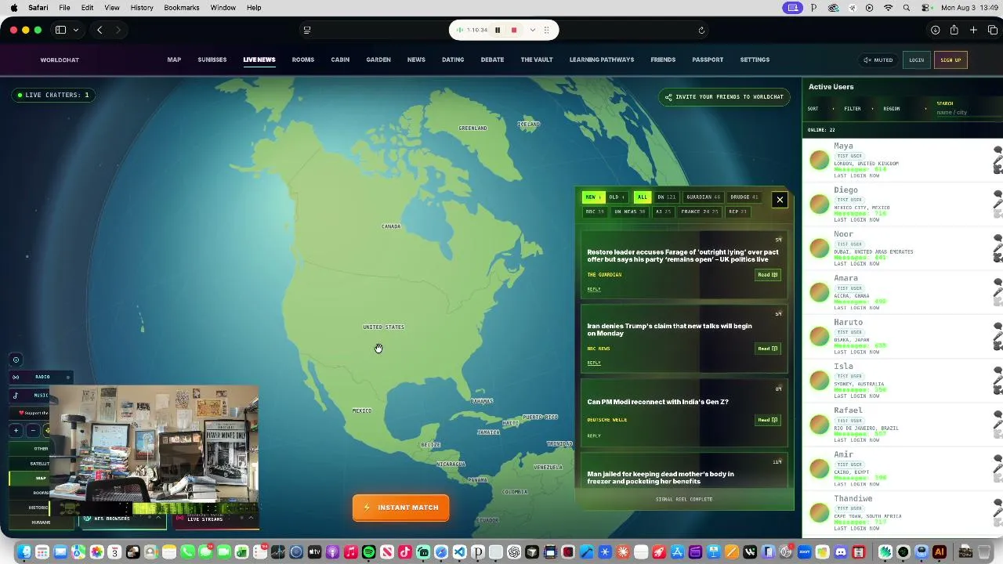Filter news by UN NEWS source

coord(630,211)
